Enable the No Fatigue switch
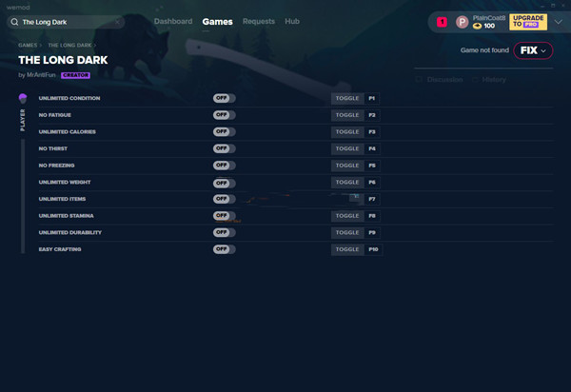The width and height of the screenshot is (571, 392). pyautogui.click(x=225, y=115)
